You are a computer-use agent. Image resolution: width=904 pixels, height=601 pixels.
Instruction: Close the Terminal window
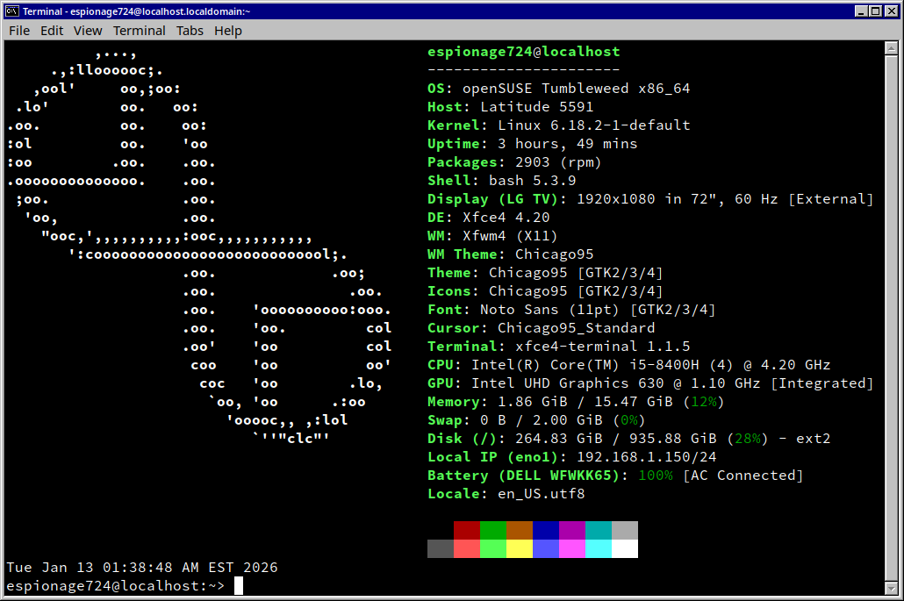click(890, 11)
